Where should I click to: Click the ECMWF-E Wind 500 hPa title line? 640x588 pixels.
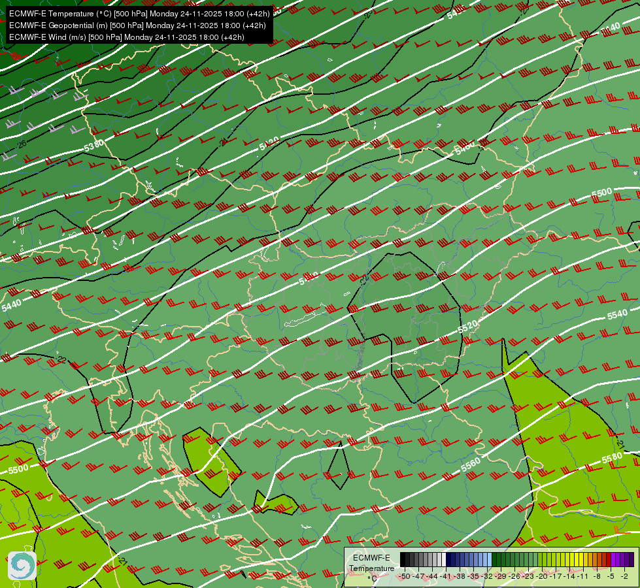[x=127, y=37]
